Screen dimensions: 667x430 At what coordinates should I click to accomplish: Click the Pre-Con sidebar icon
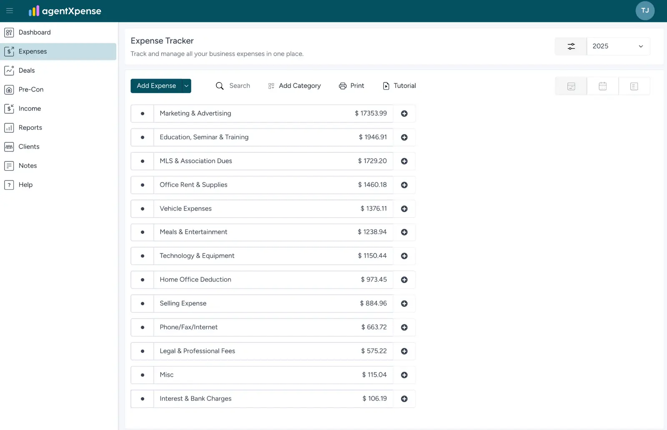[x=9, y=89]
